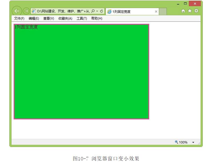Viewport: 214px width, 162px height.
Task: Open the 文件(F) menu
Action: (19, 19)
